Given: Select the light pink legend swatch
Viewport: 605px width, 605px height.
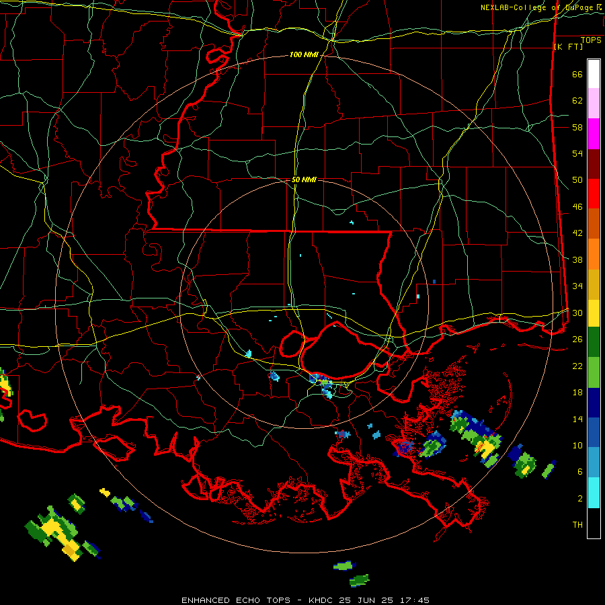Looking at the screenshot, I should coord(594,103).
